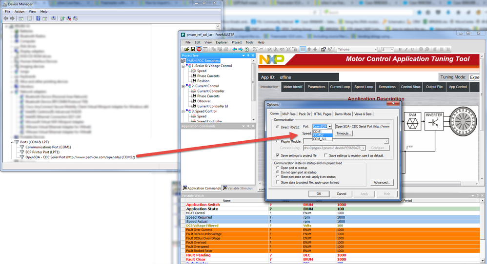Click the underline U formatting icon
Image resolution: width=487 pixels, height=264 pixels.
click(412, 49)
